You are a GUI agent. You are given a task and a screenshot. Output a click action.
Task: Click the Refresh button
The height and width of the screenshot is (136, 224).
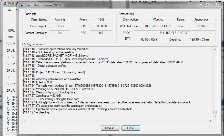[x=110, y=128]
